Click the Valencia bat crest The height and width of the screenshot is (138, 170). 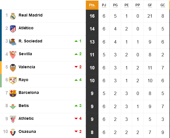tap(13, 68)
